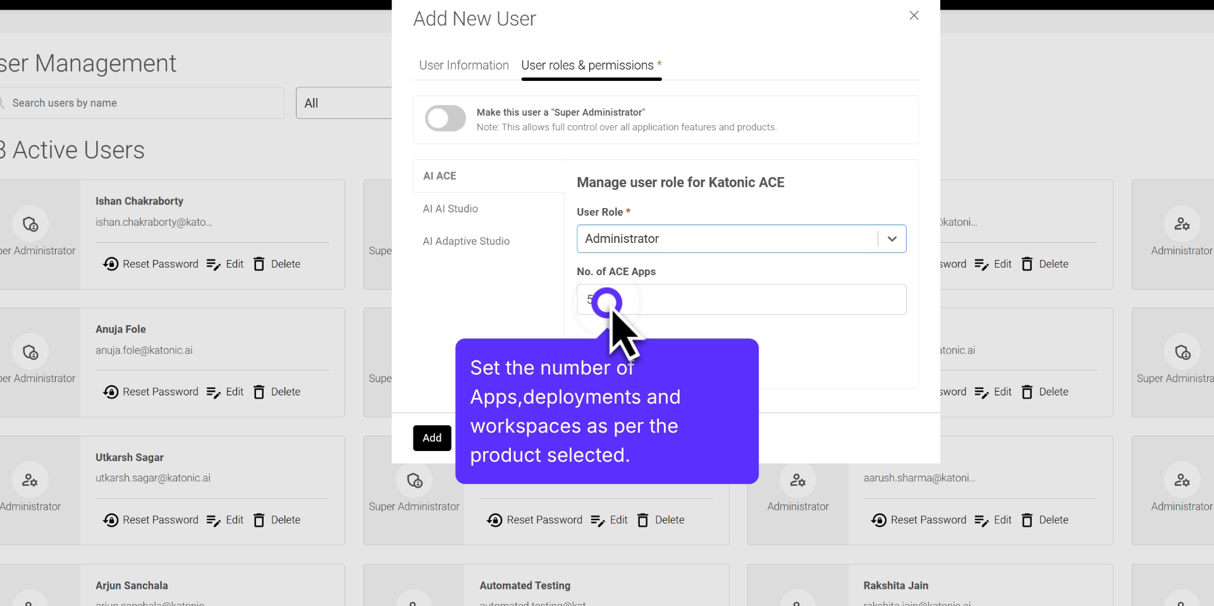The width and height of the screenshot is (1214, 606).
Task: Click Reset Password icon under Automated Testing
Action: [495, 520]
